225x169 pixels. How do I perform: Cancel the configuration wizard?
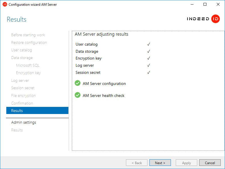coord(210,163)
